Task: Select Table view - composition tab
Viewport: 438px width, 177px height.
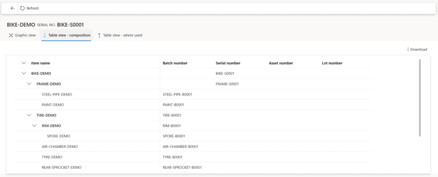Action: click(x=69, y=35)
